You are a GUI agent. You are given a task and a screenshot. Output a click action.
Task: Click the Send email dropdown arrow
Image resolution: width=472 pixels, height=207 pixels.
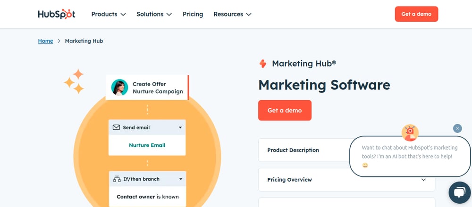pos(180,127)
